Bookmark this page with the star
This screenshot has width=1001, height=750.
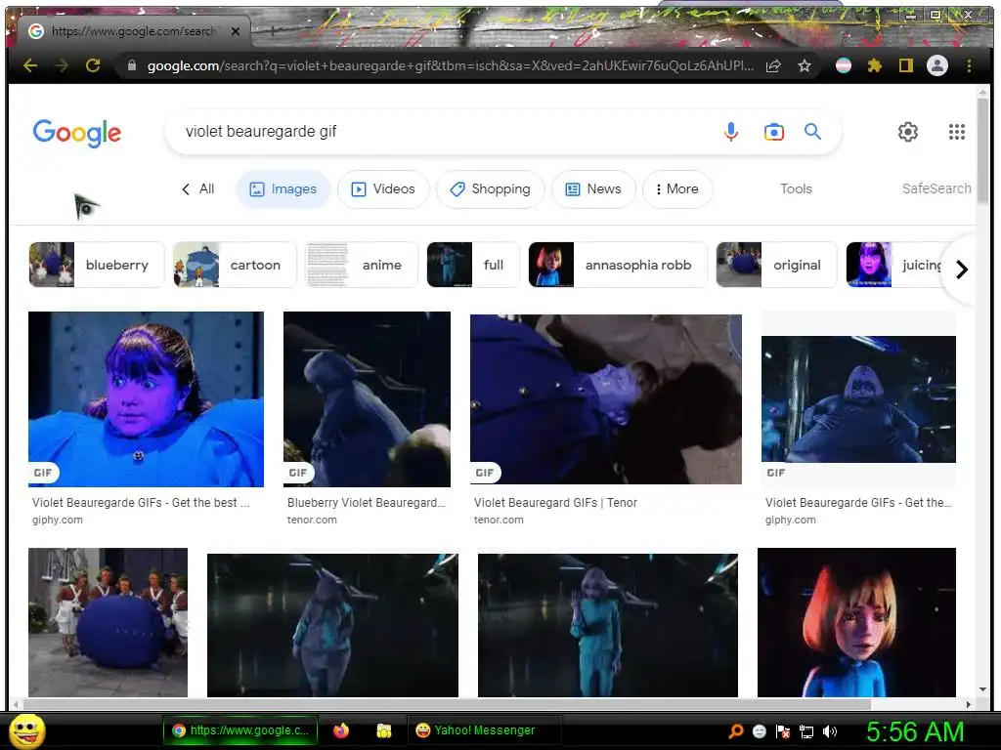coord(805,65)
